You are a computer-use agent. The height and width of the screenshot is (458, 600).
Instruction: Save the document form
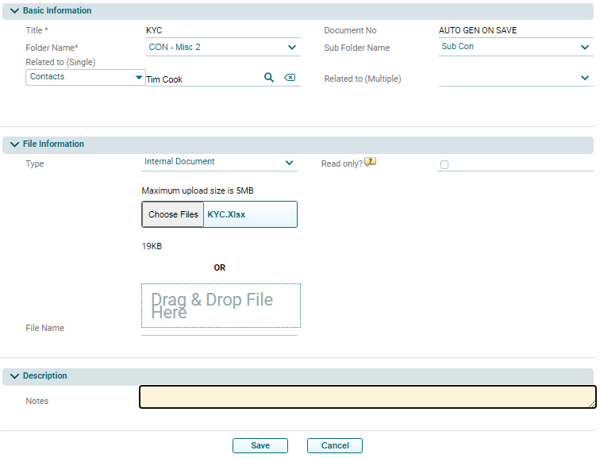point(260,446)
